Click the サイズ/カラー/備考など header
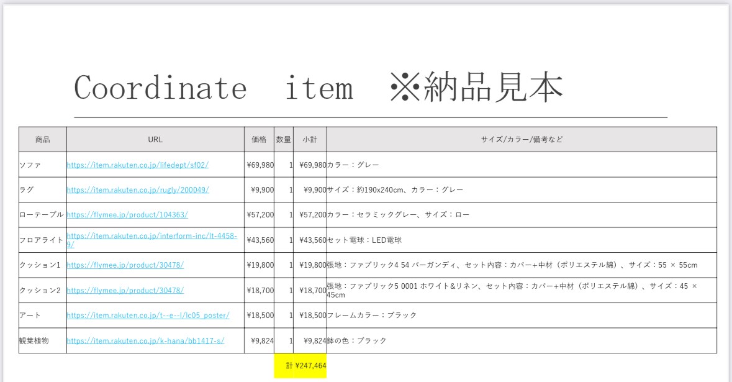The height and width of the screenshot is (382, 732). click(522, 139)
